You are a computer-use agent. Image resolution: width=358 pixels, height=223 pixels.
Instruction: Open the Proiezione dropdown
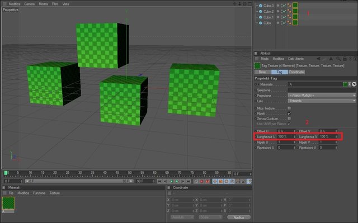pos(322,96)
